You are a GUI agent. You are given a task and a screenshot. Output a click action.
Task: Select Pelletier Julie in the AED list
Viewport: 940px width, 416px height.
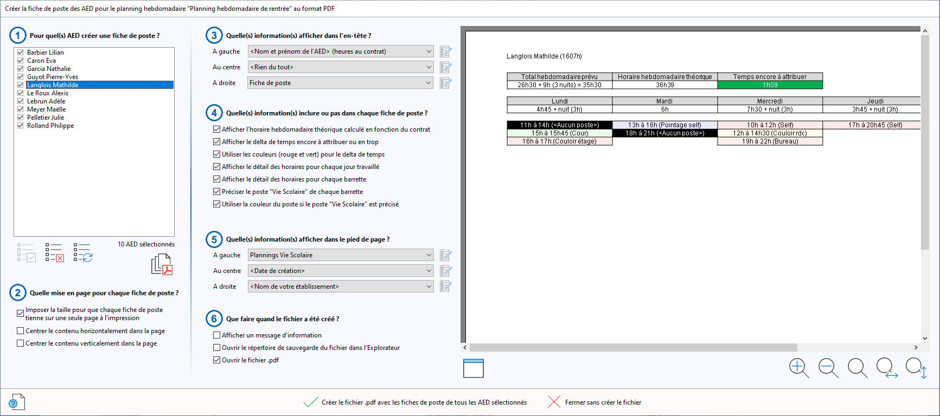[46, 118]
